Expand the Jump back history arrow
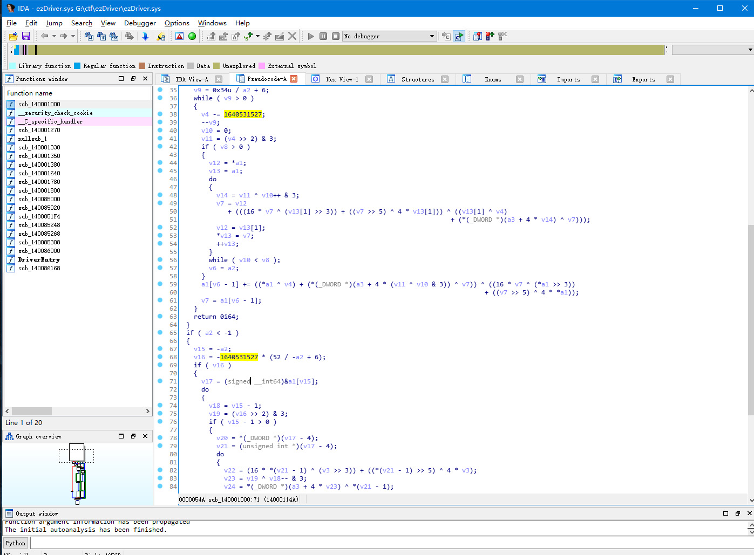Image resolution: width=754 pixels, height=555 pixels. 54,36
